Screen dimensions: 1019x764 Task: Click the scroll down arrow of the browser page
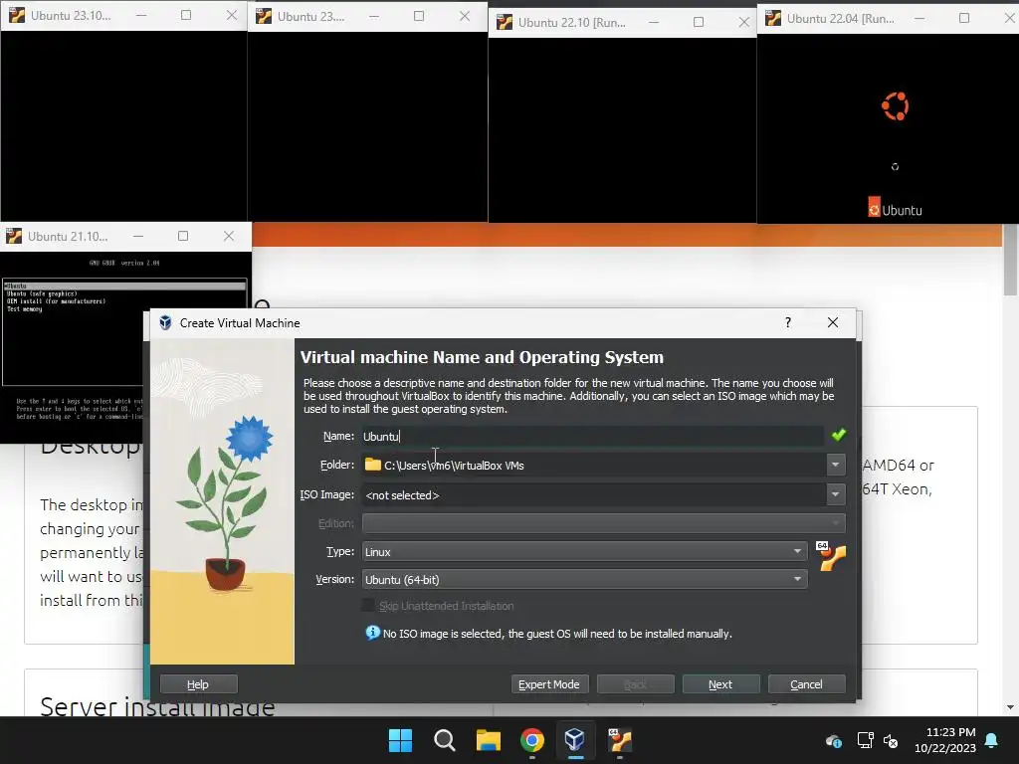[1011, 707]
